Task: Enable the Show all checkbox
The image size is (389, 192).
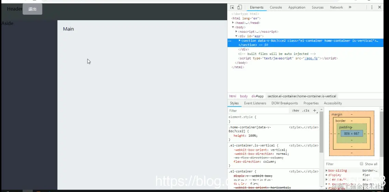Action: tap(362, 164)
